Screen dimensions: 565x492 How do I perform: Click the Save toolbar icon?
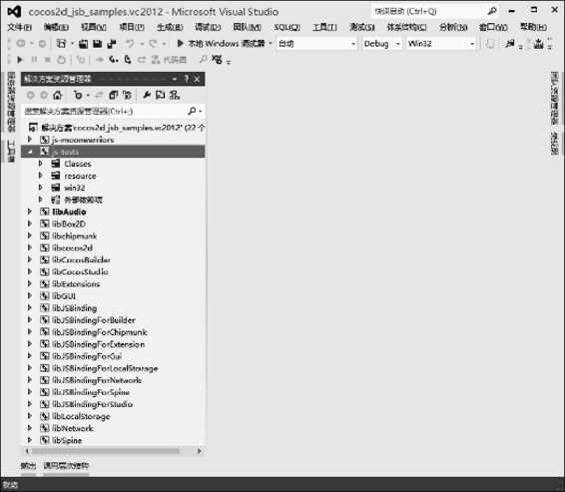(97, 44)
